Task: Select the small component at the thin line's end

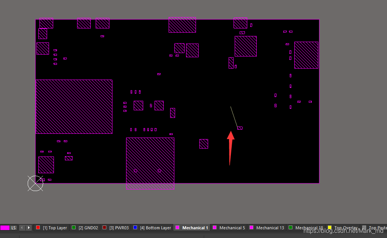Action: (240, 128)
